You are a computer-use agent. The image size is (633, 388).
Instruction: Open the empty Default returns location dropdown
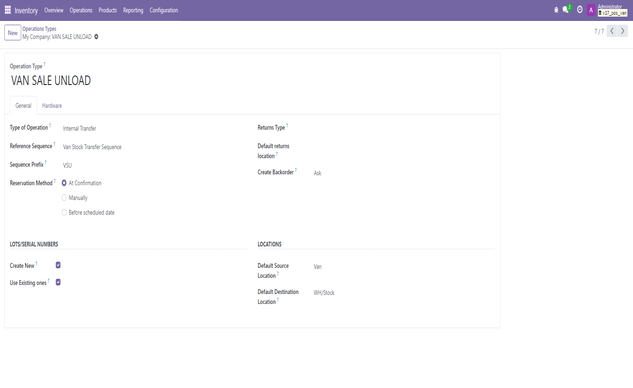pyautogui.click(x=404, y=147)
